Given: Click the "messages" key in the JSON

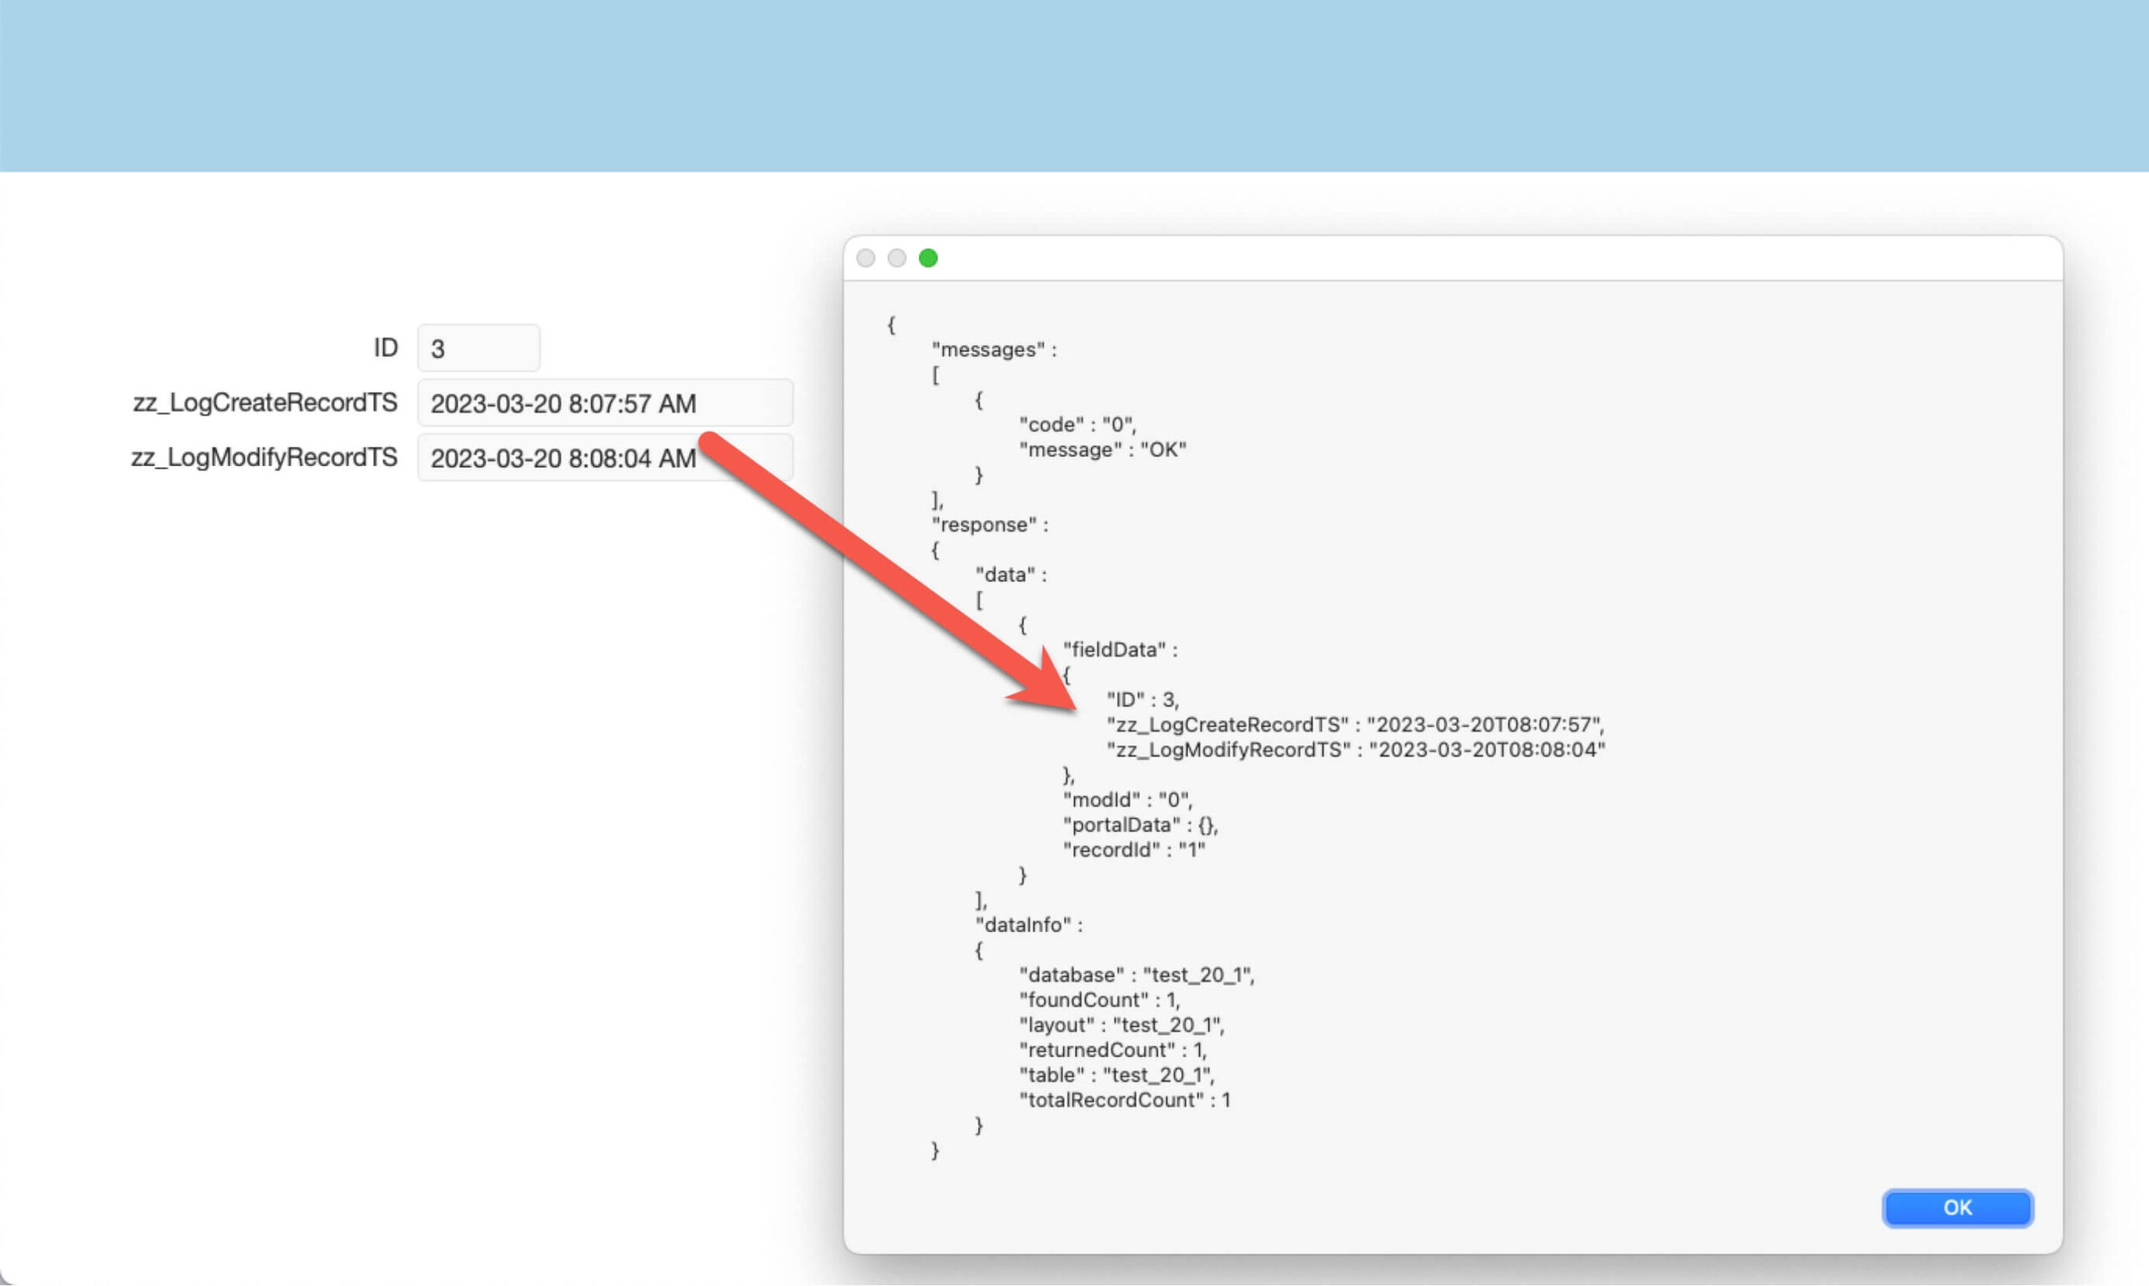Looking at the screenshot, I should tap(988, 349).
